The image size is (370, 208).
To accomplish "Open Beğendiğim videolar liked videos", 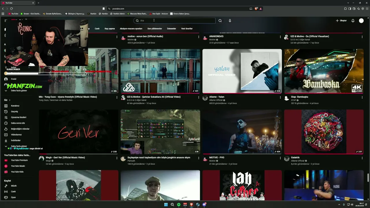I will click(x=19, y=129).
